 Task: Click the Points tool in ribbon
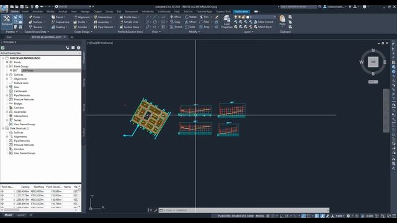(x=35, y=17)
